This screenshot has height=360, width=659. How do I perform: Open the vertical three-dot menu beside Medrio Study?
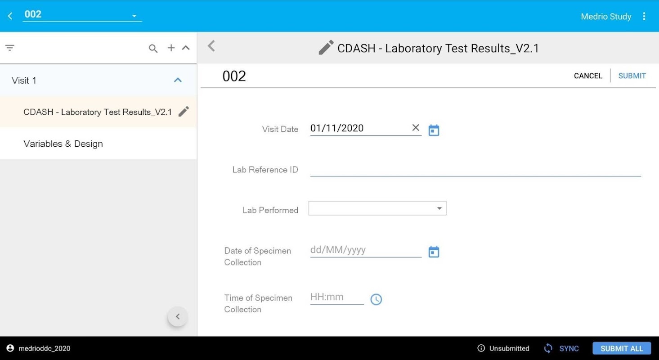click(x=644, y=16)
